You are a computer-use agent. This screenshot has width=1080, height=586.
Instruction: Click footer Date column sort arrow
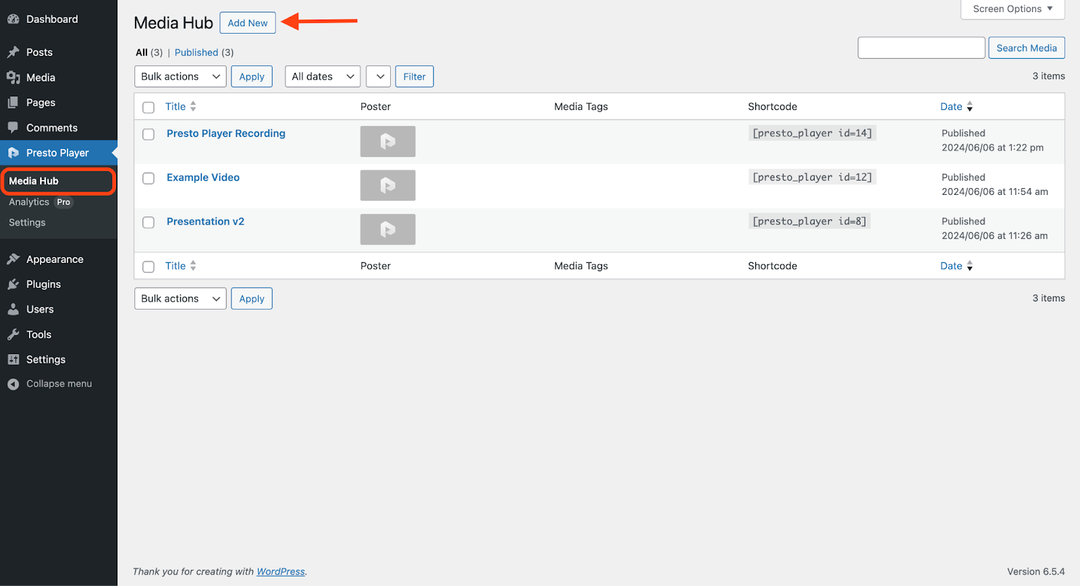970,266
